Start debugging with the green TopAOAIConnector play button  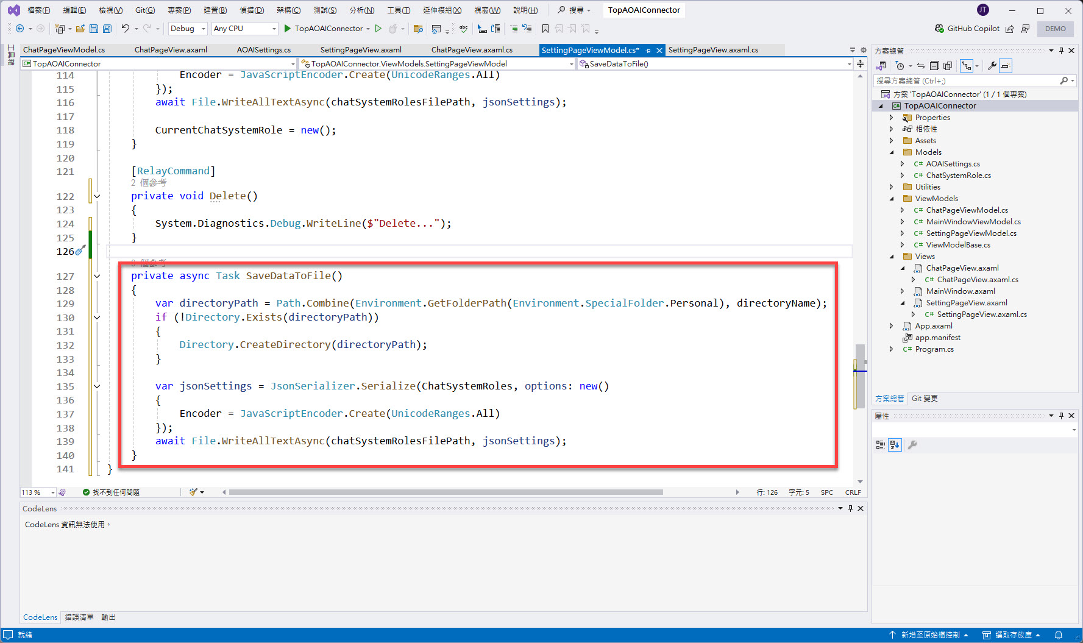point(324,29)
